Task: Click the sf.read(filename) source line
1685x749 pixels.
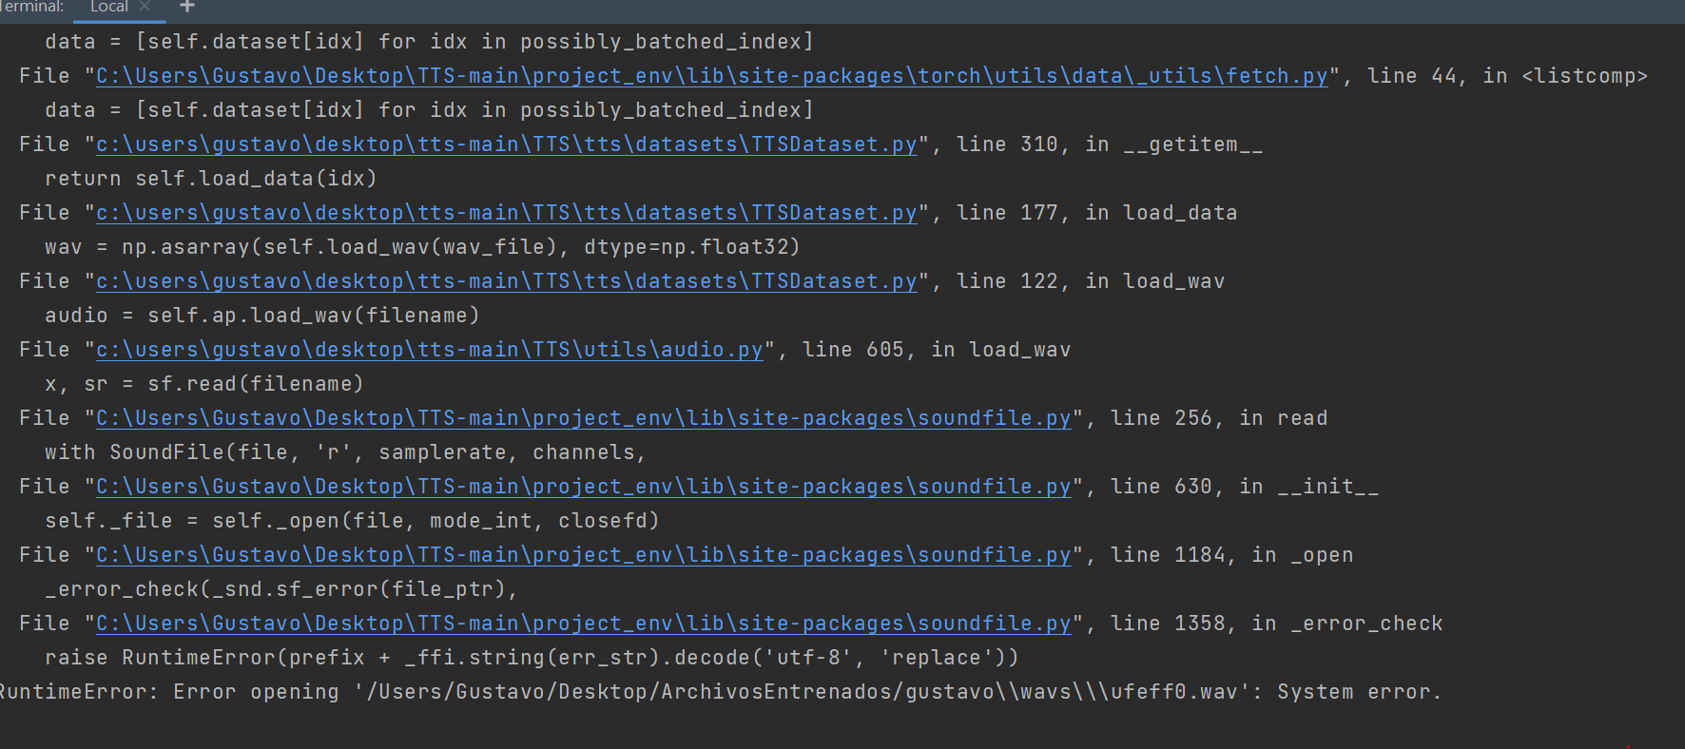Action: pyautogui.click(x=204, y=383)
